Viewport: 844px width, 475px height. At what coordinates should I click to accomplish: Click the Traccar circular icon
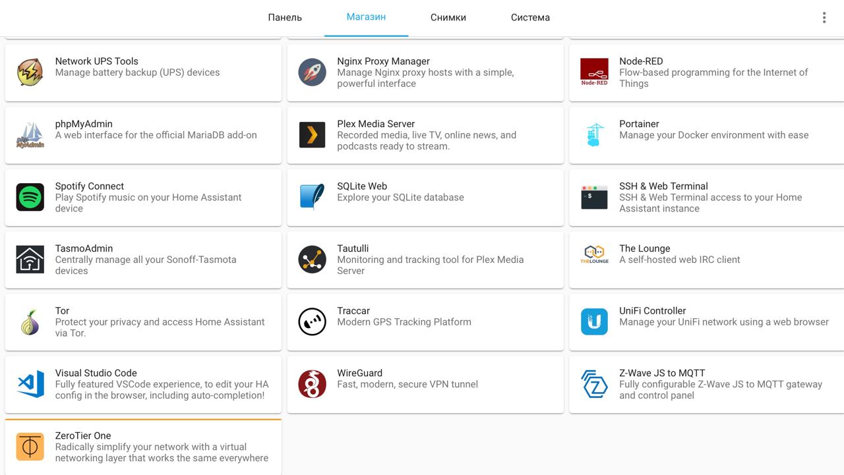[x=312, y=322]
